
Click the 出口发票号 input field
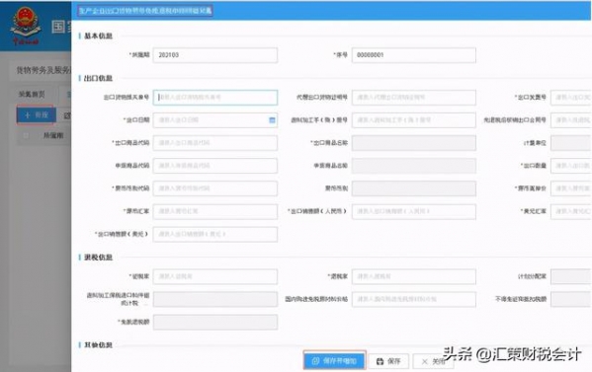(571, 98)
